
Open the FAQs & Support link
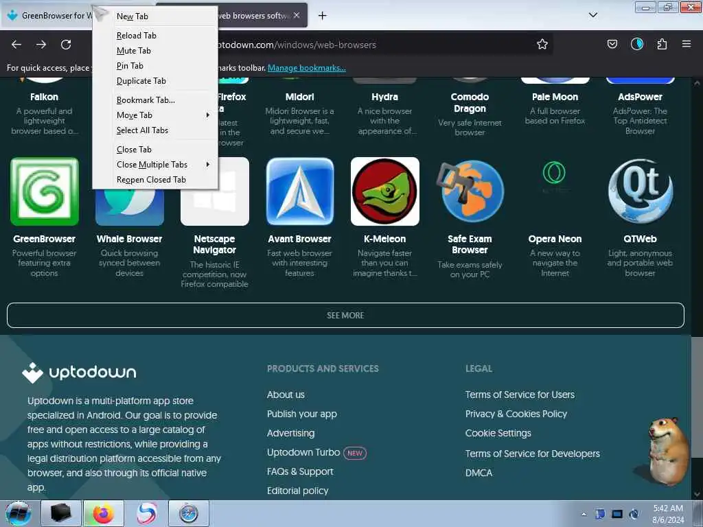coord(300,471)
